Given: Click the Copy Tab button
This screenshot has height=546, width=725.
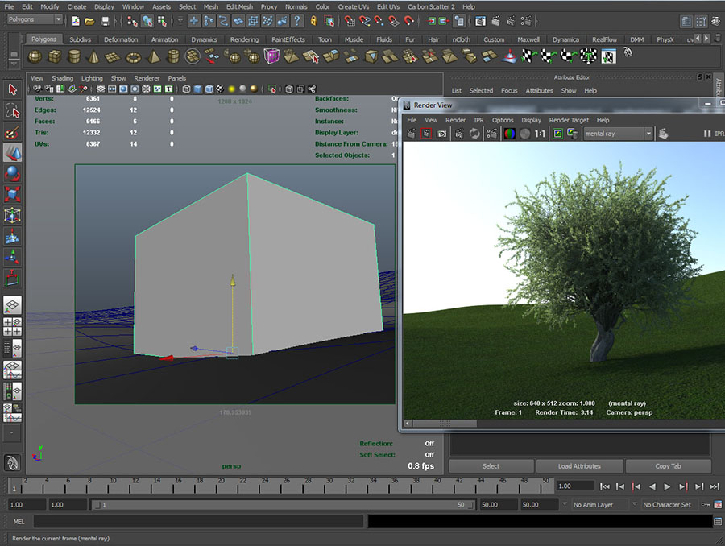Looking at the screenshot, I should click(668, 465).
